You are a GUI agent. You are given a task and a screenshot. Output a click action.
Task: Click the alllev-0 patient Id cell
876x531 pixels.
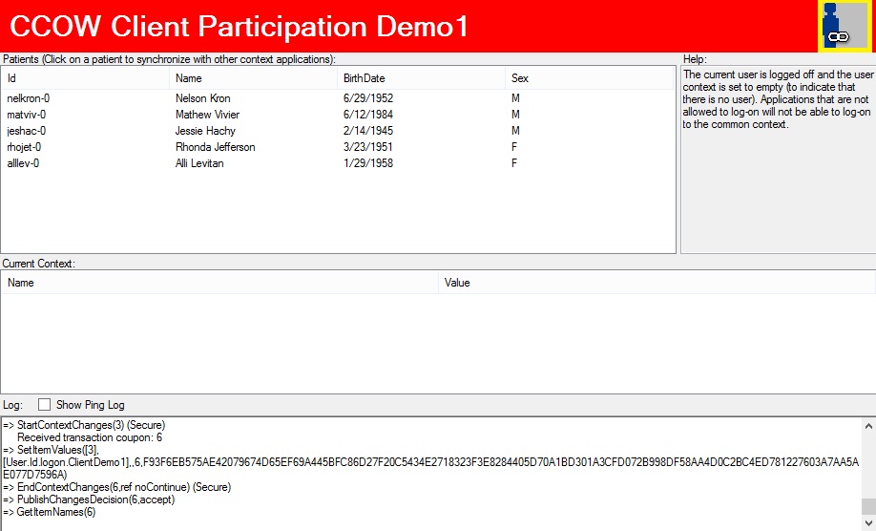(x=24, y=163)
